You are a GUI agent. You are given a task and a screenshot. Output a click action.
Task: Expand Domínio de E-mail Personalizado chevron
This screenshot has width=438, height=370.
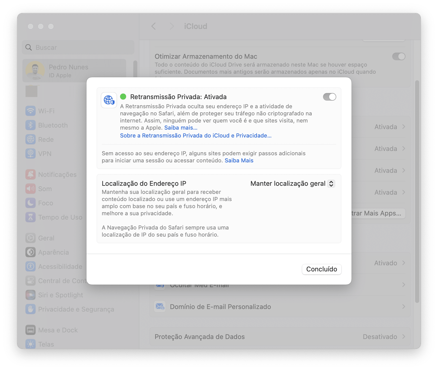coord(404,306)
